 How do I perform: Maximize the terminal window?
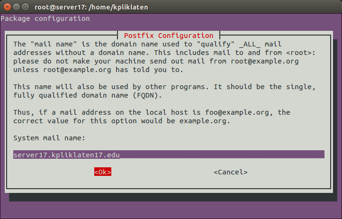click(x=26, y=7)
